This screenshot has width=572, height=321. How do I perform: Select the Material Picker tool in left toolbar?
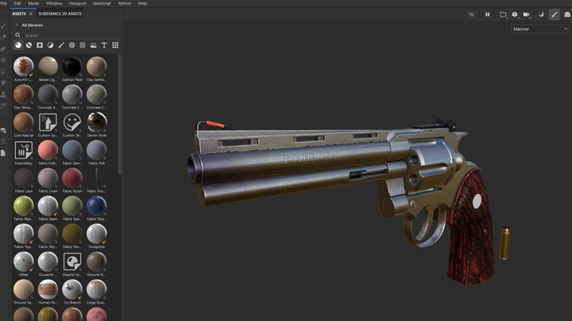pos(3,105)
